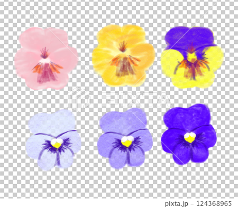Click the pixta.jp - 124368965 caption text

tap(198, 204)
